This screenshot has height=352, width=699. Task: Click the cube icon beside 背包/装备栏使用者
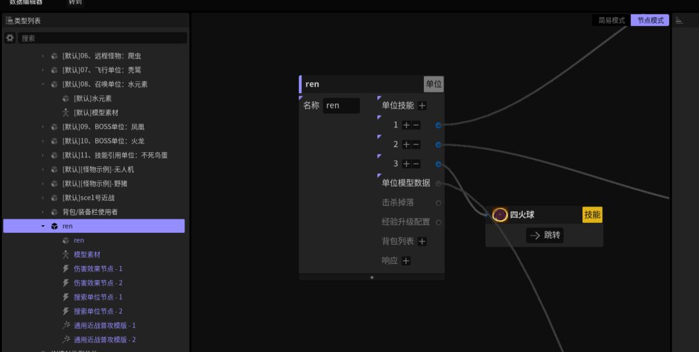tap(54, 212)
